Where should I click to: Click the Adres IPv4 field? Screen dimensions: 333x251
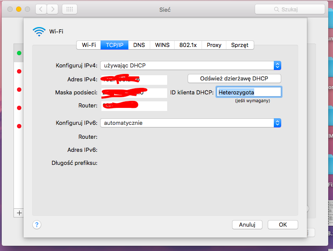[134, 80]
